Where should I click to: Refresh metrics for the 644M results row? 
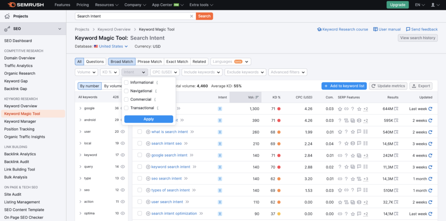pos(430,109)
